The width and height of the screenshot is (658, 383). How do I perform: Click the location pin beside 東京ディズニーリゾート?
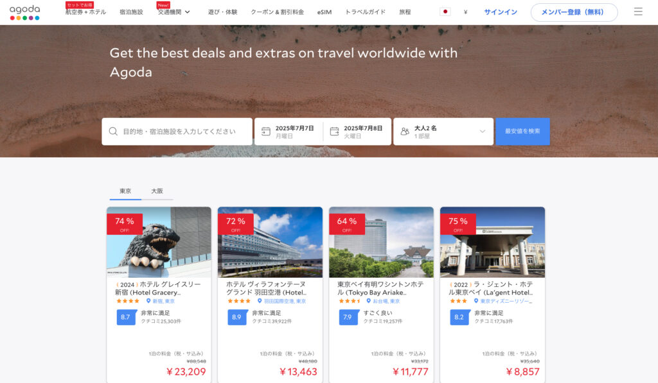(476, 301)
